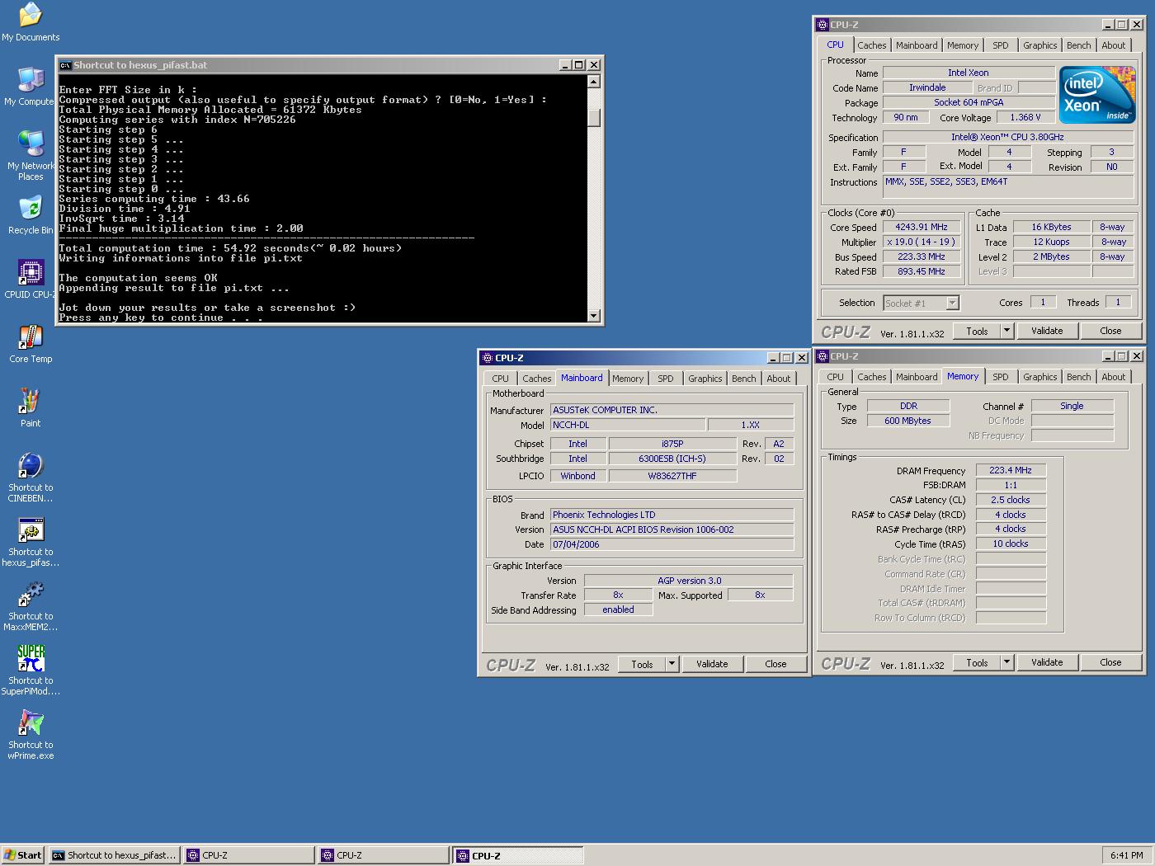Open Mainboard tab in Memory window
This screenshot has width=1155, height=866.
click(917, 377)
